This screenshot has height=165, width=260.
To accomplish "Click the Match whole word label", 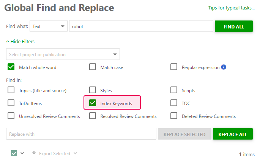I will pos(38,68).
